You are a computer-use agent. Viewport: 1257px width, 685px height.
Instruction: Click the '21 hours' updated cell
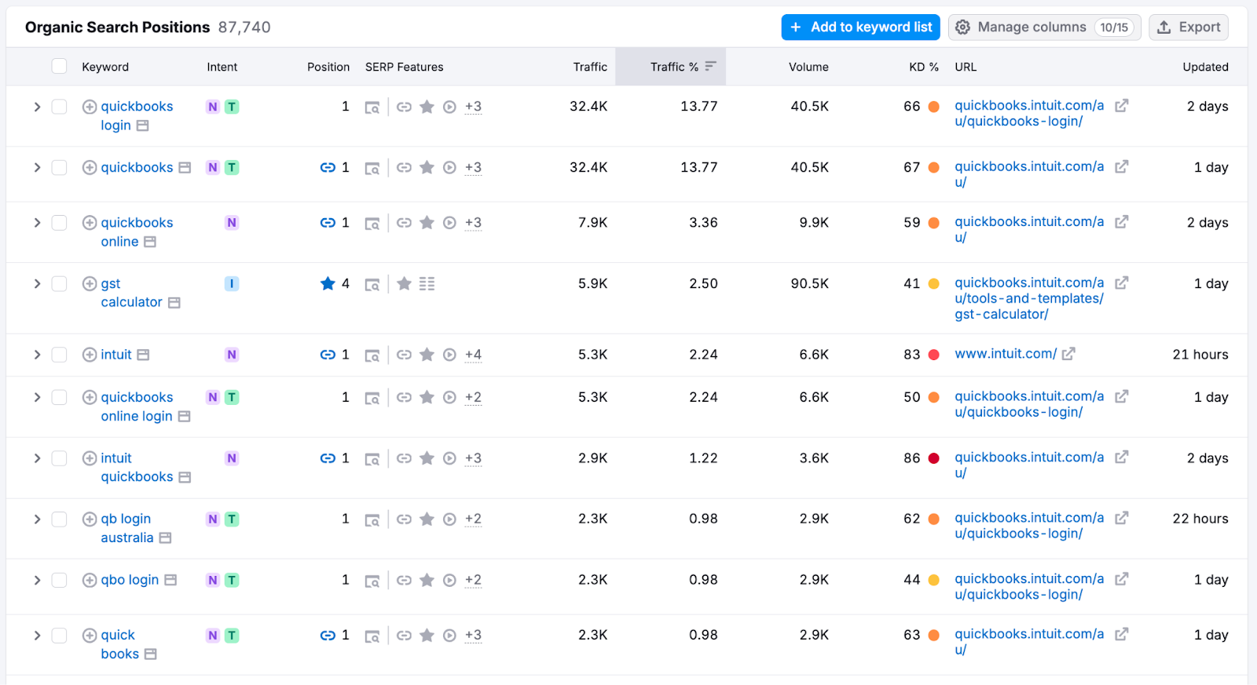point(1200,355)
